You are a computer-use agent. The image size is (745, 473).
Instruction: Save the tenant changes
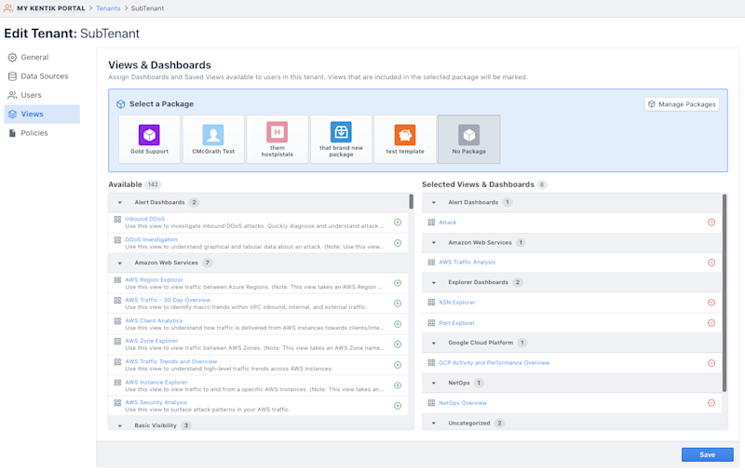[x=708, y=454]
